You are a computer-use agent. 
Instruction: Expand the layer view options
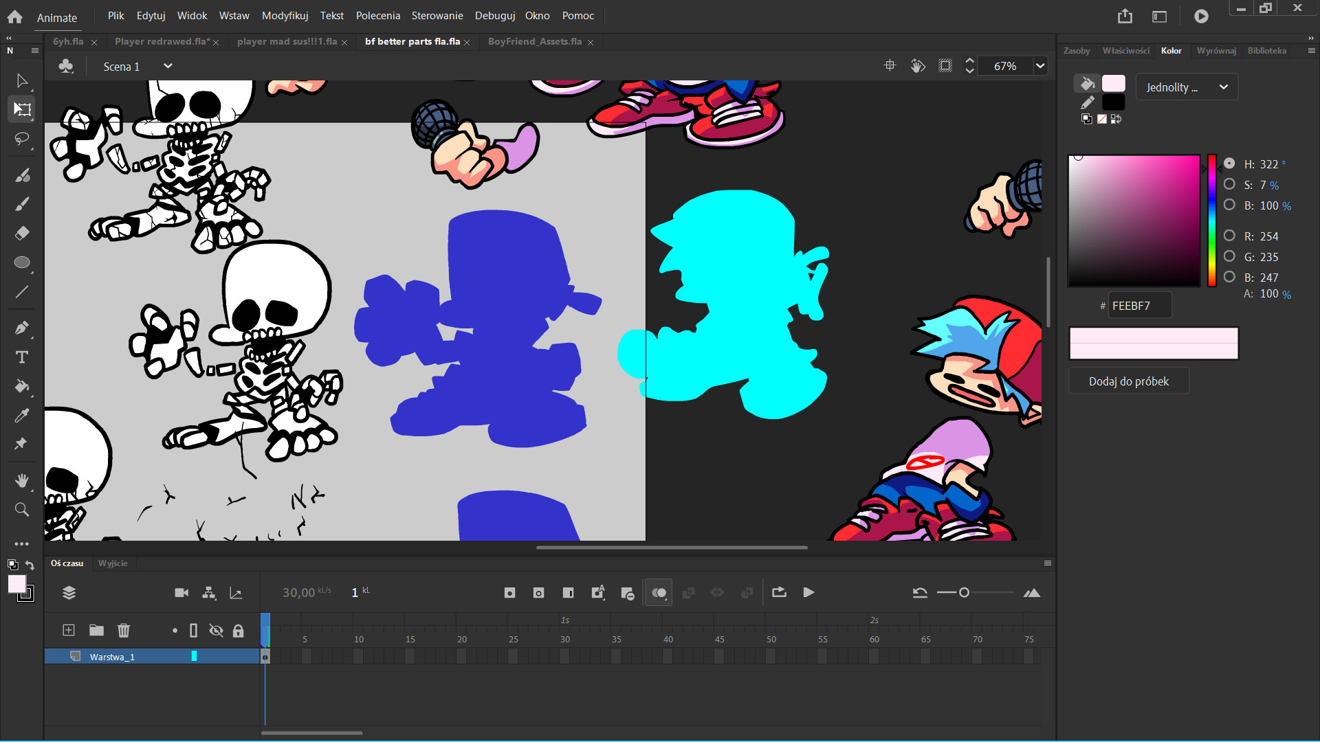pos(69,593)
